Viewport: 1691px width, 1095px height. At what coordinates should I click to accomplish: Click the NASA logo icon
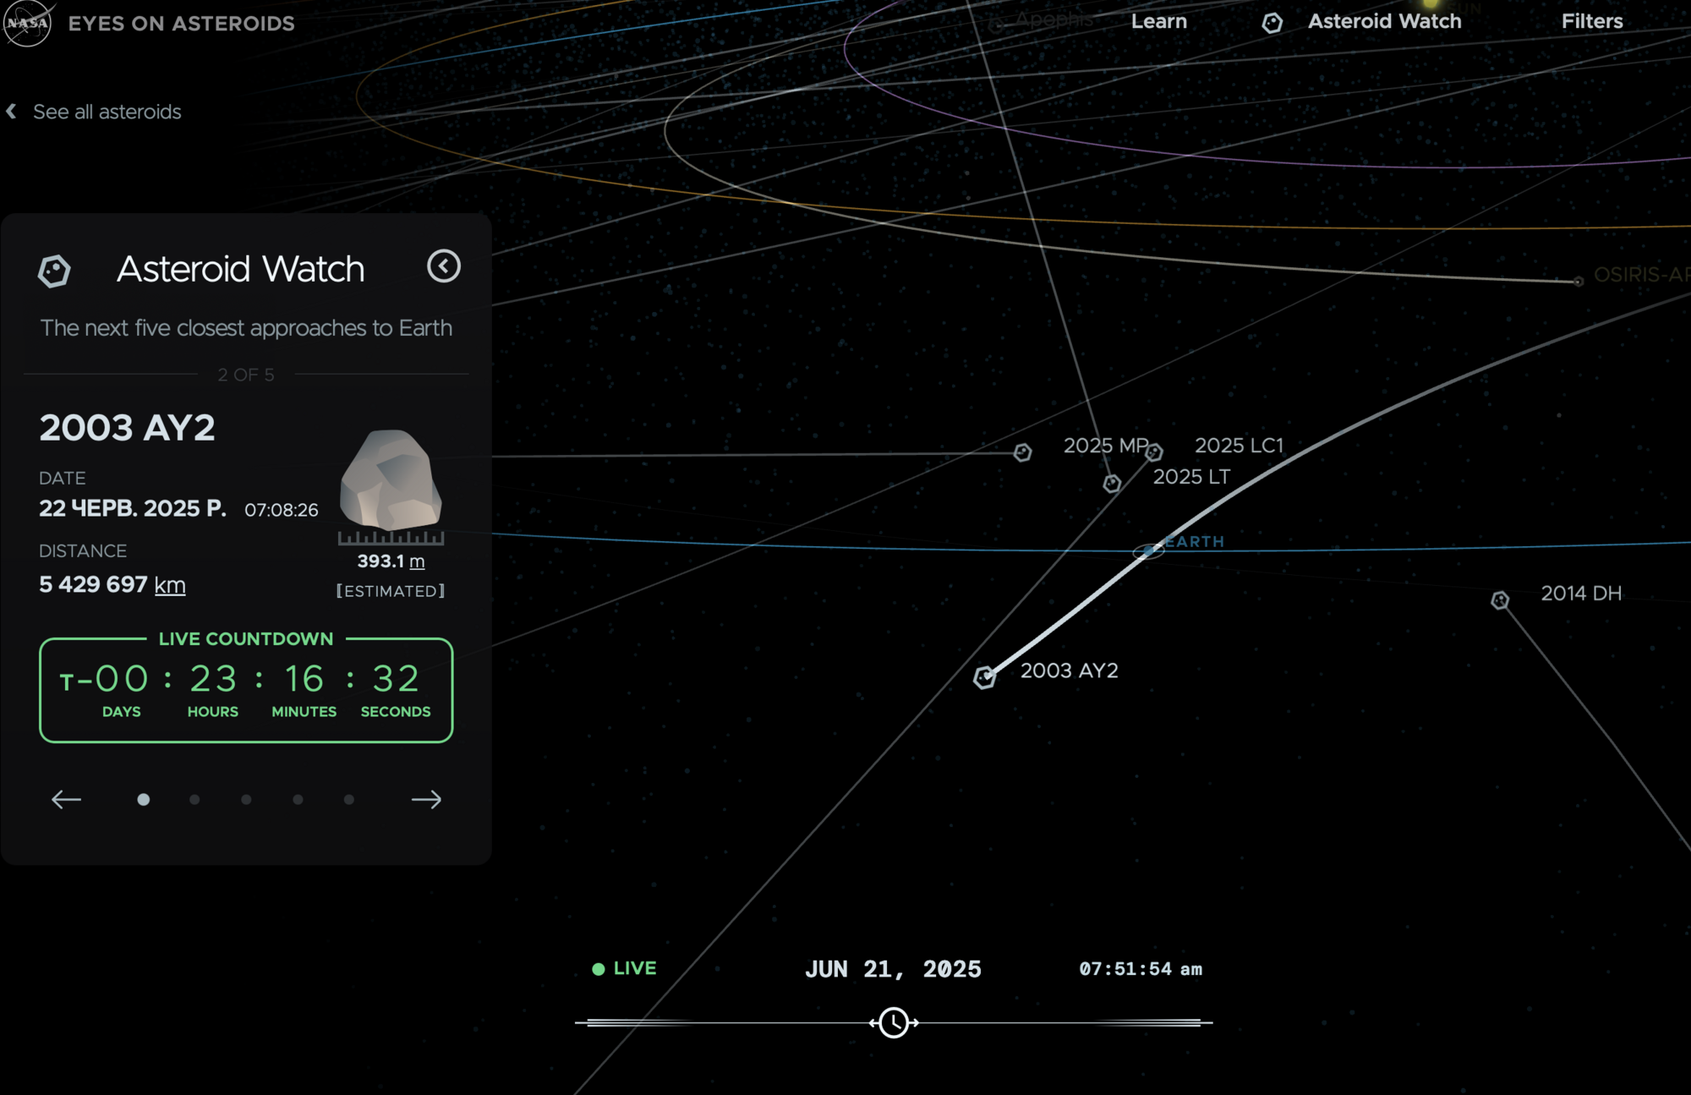[27, 23]
